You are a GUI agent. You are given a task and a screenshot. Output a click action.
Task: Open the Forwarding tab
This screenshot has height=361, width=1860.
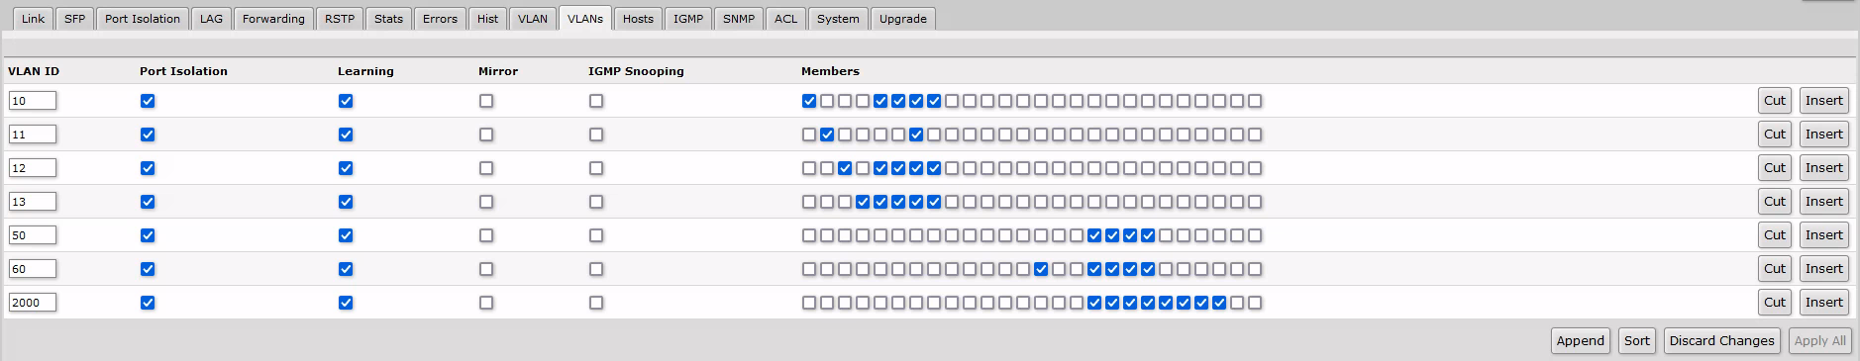(x=273, y=19)
